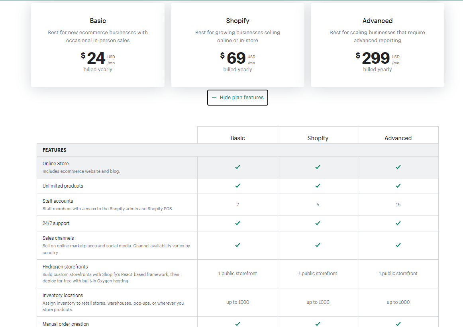Collapse plan features using Hide plan features

click(237, 97)
